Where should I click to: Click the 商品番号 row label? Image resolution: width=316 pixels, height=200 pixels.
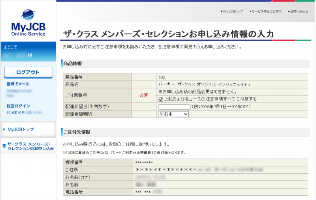click(x=74, y=77)
